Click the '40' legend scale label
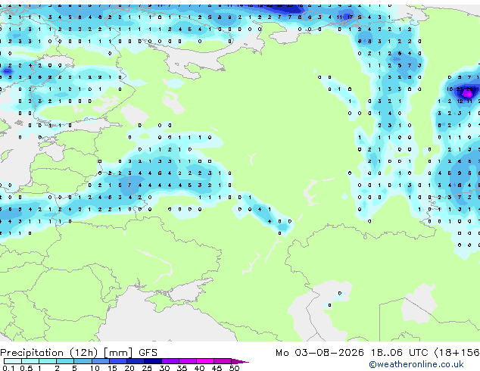Image resolution: width=480 pixels, height=371 pixels. coord(199,368)
